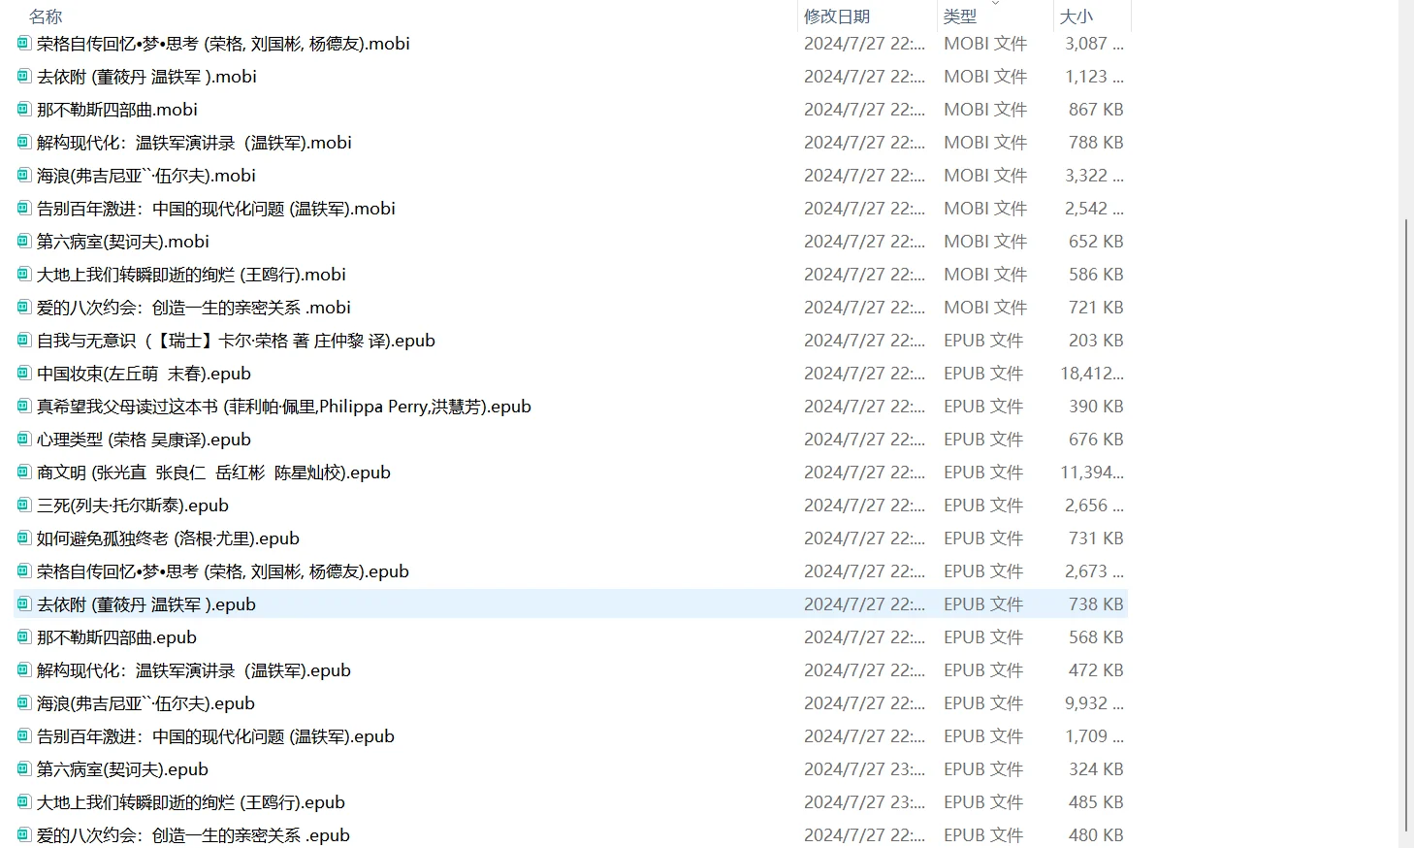
Task: Select file name 心理类型 (荣格 吴康译).epub
Action: [144, 440]
